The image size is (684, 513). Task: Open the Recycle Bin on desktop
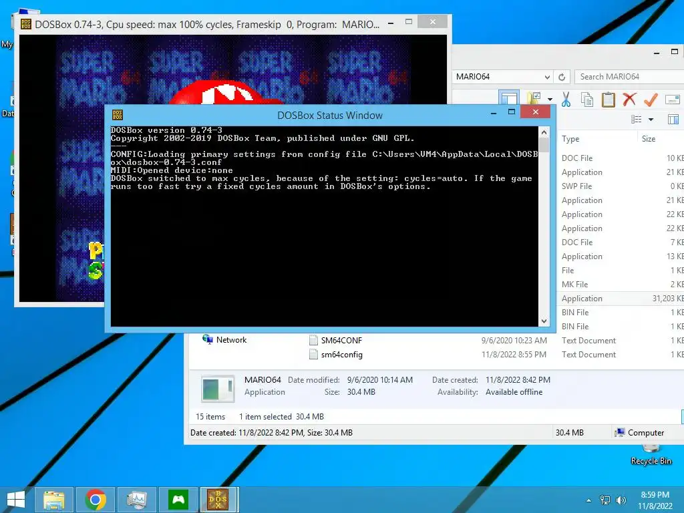click(x=651, y=454)
